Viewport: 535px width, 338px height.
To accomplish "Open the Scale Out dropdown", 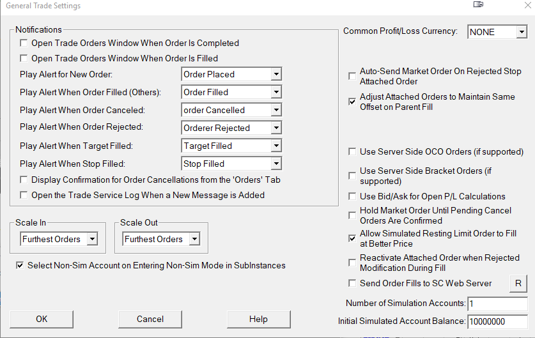I will (x=194, y=239).
